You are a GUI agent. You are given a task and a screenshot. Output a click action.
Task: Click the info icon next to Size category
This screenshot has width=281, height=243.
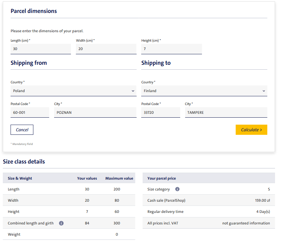click(177, 189)
